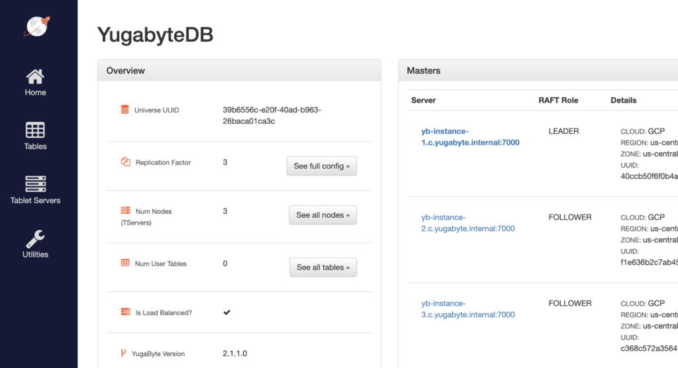
Task: Click the Replication Factor value 3
Action: point(225,162)
